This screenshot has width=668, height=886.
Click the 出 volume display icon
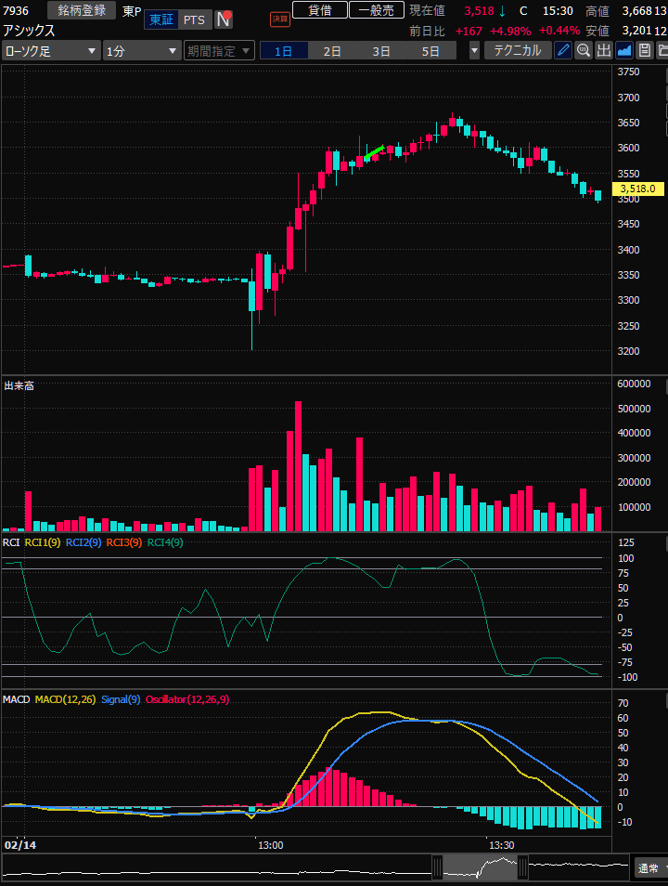click(604, 51)
